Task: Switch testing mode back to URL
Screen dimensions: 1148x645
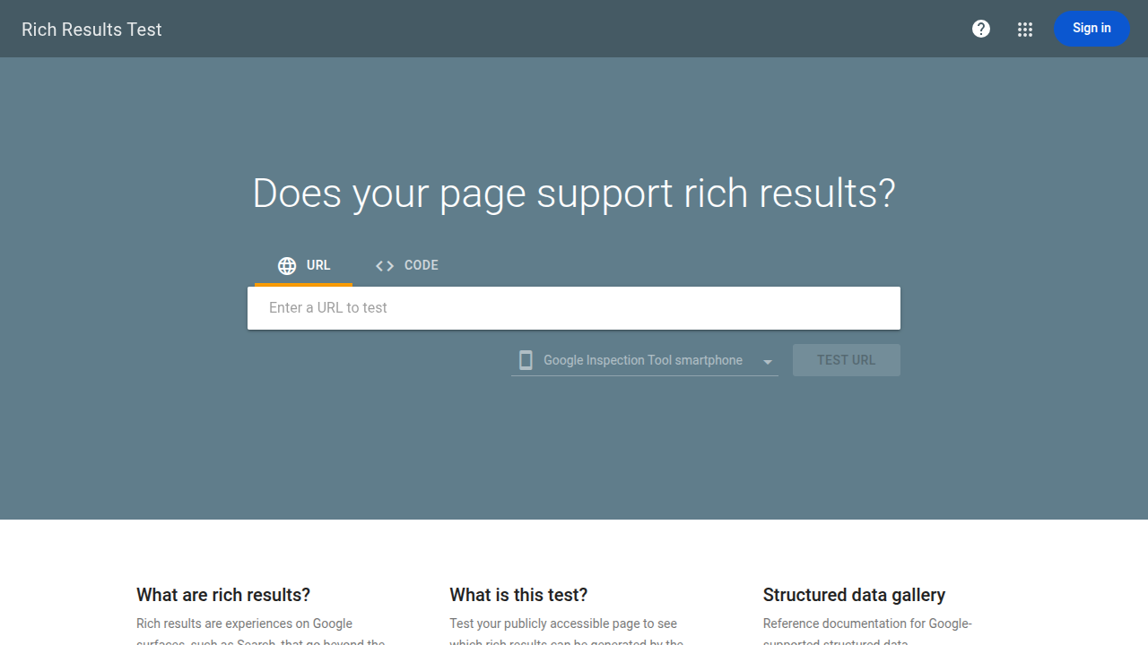Action: pos(304,265)
